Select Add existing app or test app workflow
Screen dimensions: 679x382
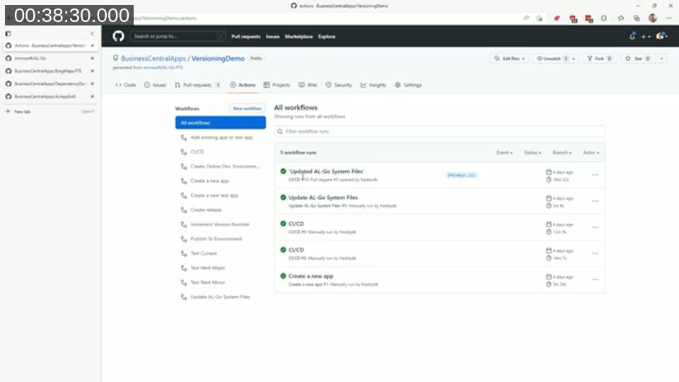[x=221, y=137]
